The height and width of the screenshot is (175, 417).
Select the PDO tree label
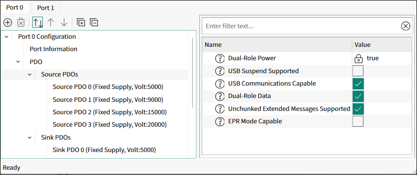(36, 62)
